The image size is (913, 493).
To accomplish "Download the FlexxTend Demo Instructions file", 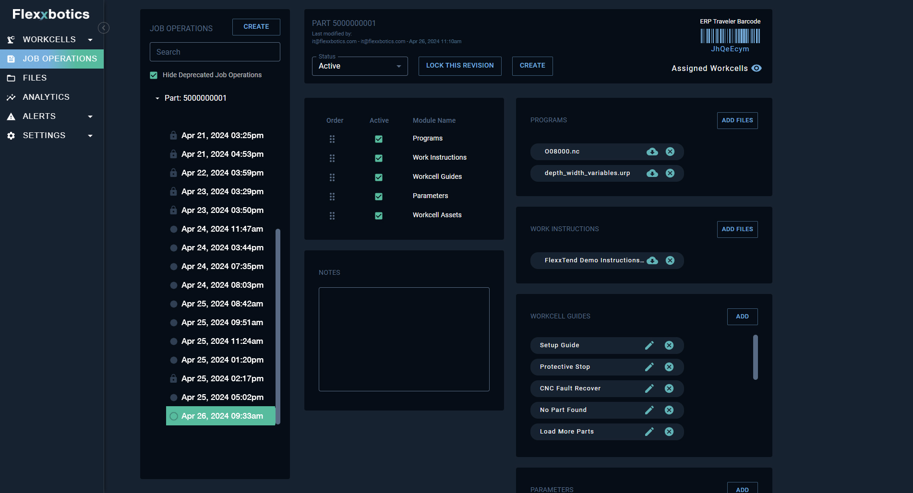I will 652,260.
